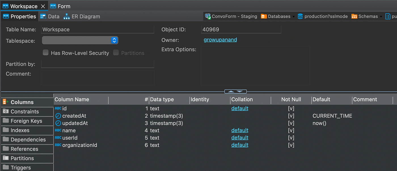
Task: Expand the Schemas breadcrumb dropdown arrow
Action: click(381, 17)
